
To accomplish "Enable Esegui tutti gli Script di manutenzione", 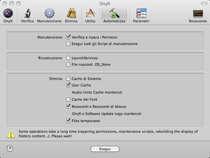I will click(x=68, y=44).
